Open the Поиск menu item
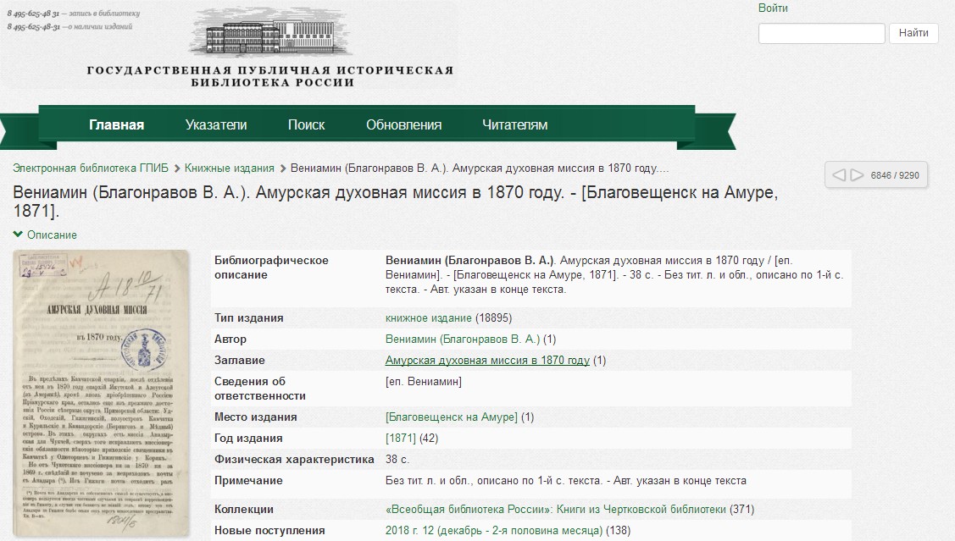This screenshot has width=955, height=541. click(307, 124)
